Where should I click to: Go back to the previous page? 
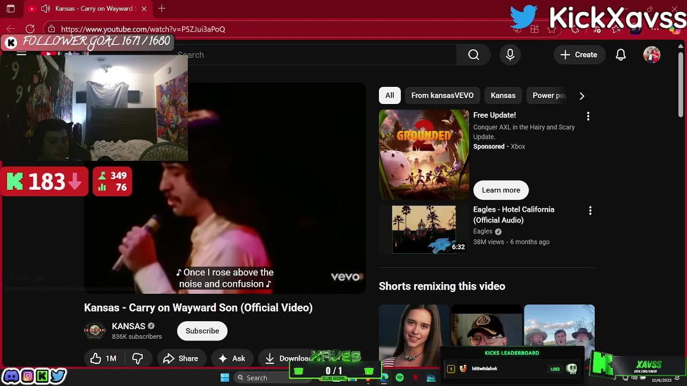coord(11,29)
